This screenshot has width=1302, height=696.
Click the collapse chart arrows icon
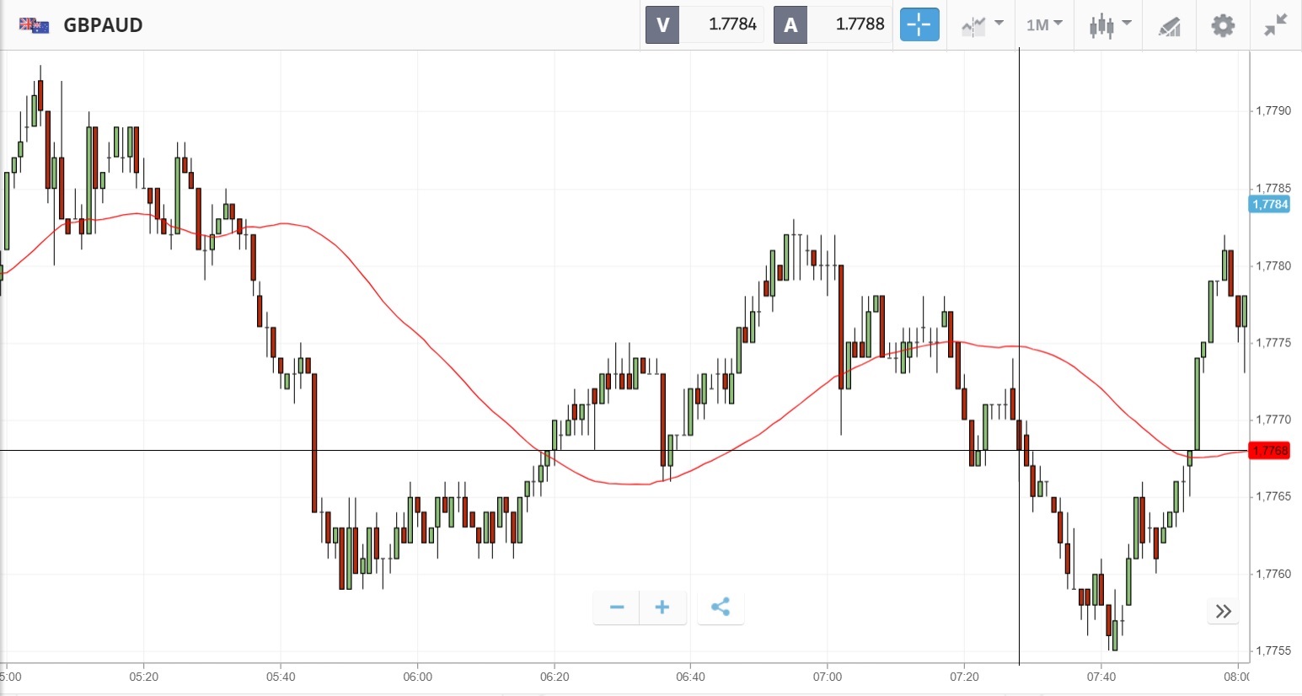pyautogui.click(x=1276, y=25)
